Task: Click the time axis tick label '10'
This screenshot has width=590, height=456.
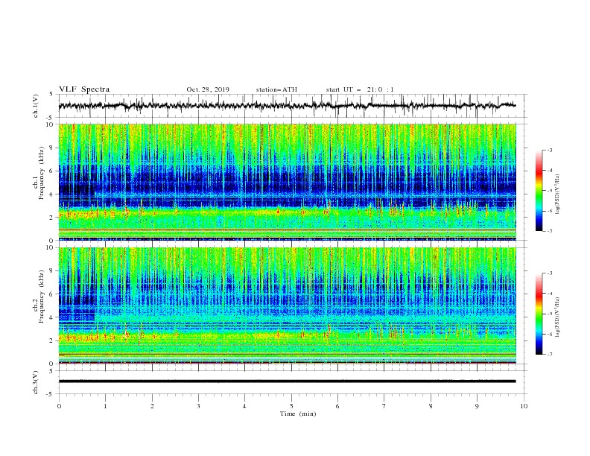Action: pos(524,406)
